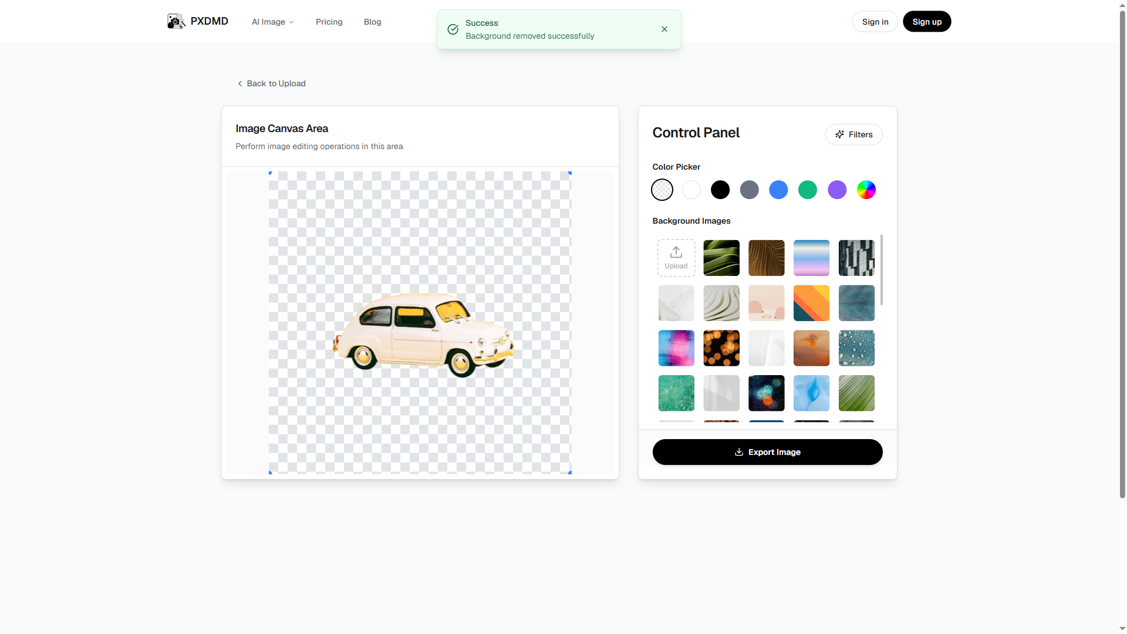Open the Filters panel
This screenshot has height=634, width=1127.
(854, 134)
